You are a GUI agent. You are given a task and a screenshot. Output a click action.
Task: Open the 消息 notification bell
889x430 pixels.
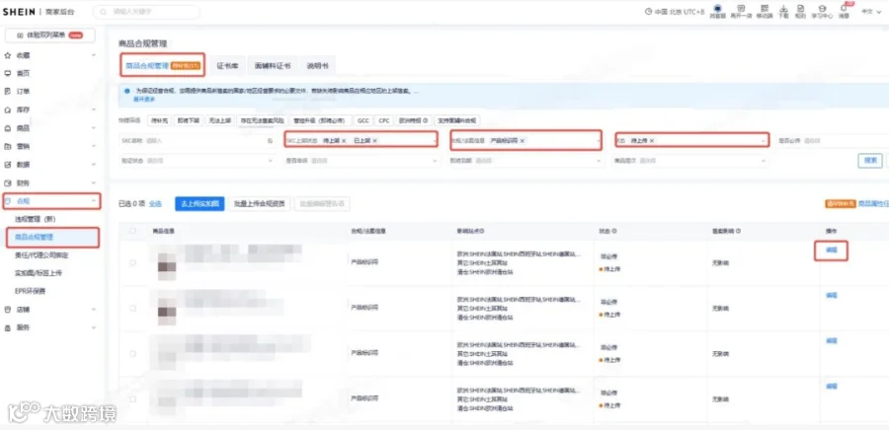click(844, 9)
